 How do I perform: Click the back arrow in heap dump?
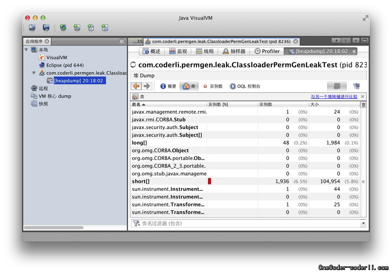[136, 86]
